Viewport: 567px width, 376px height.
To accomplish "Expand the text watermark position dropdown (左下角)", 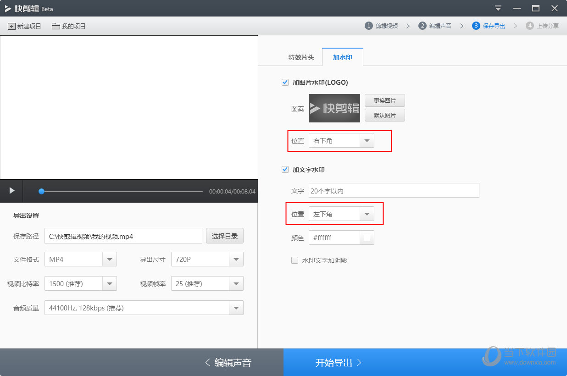I will (x=367, y=214).
